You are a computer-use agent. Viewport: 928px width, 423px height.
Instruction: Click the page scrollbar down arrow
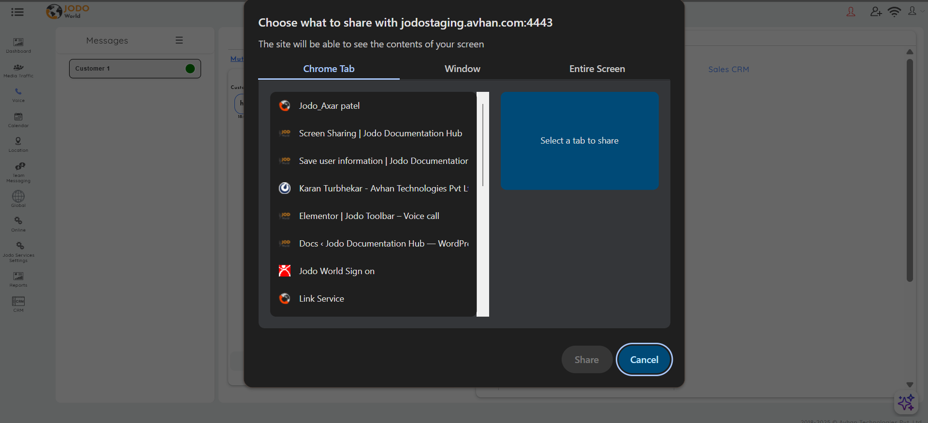coord(910,385)
